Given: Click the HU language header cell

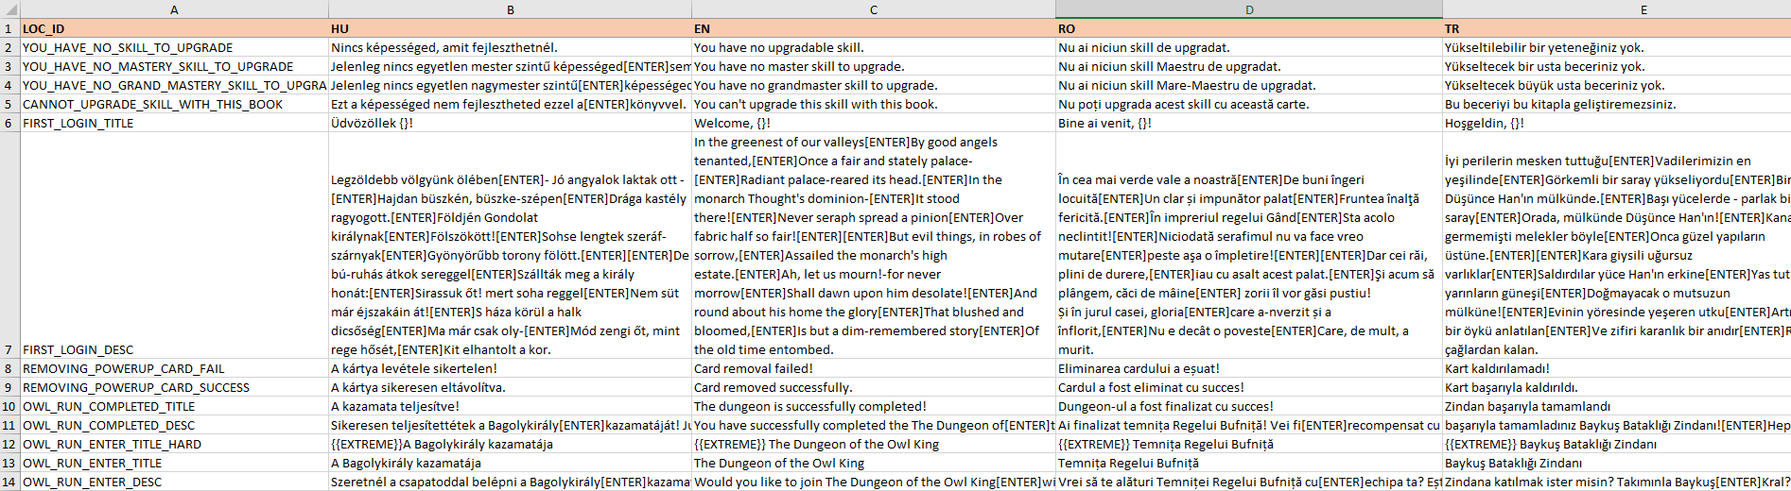Looking at the screenshot, I should [x=510, y=28].
